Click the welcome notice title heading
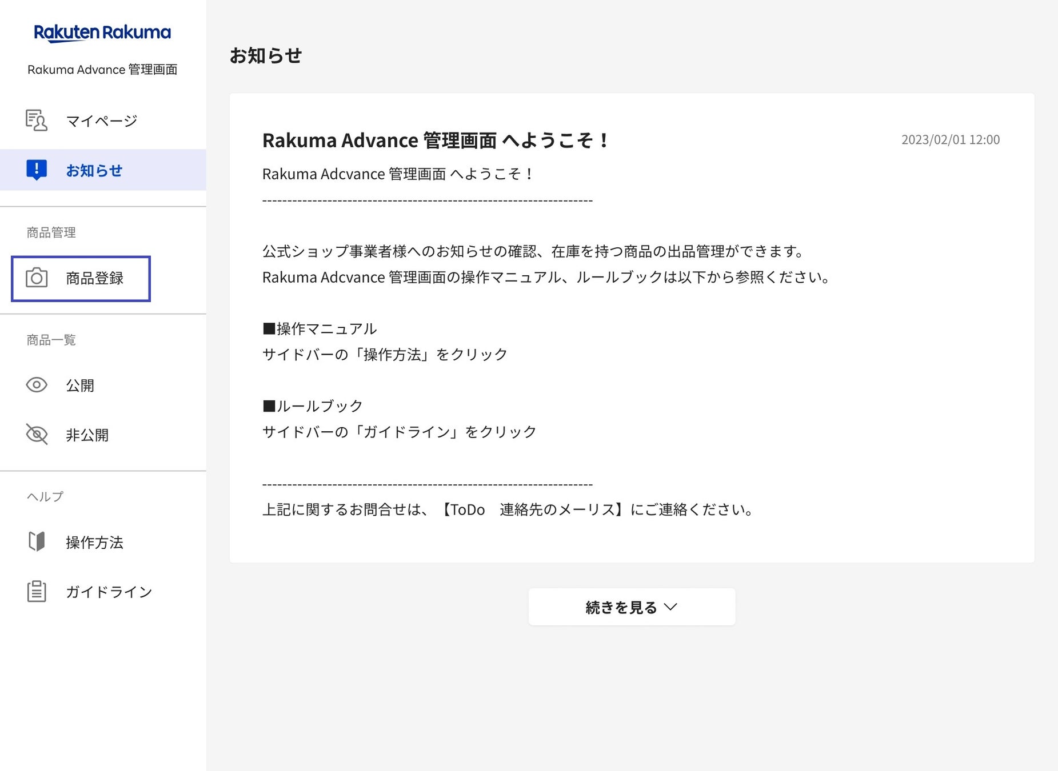1058x771 pixels. [x=435, y=140]
